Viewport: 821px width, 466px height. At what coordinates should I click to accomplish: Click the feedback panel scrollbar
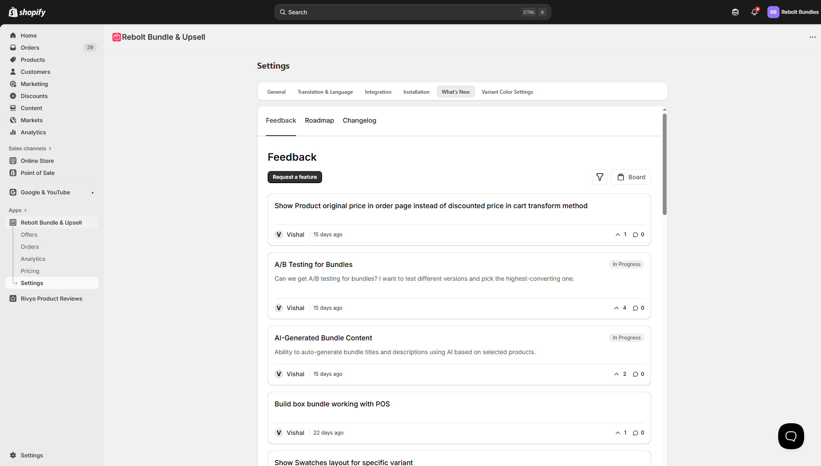pyautogui.click(x=664, y=164)
